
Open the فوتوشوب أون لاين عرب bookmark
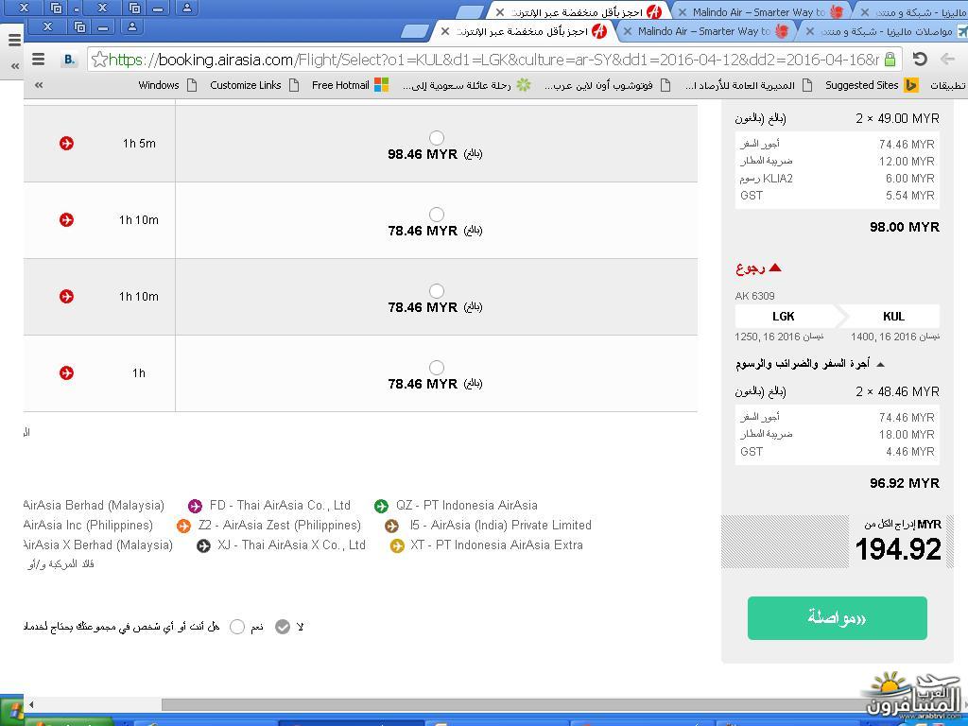tap(608, 85)
